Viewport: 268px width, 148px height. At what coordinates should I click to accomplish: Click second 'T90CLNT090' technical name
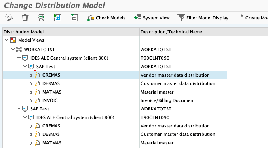click(x=155, y=117)
